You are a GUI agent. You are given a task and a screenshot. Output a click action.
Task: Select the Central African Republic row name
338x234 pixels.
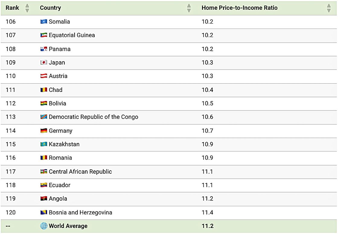click(x=80, y=171)
